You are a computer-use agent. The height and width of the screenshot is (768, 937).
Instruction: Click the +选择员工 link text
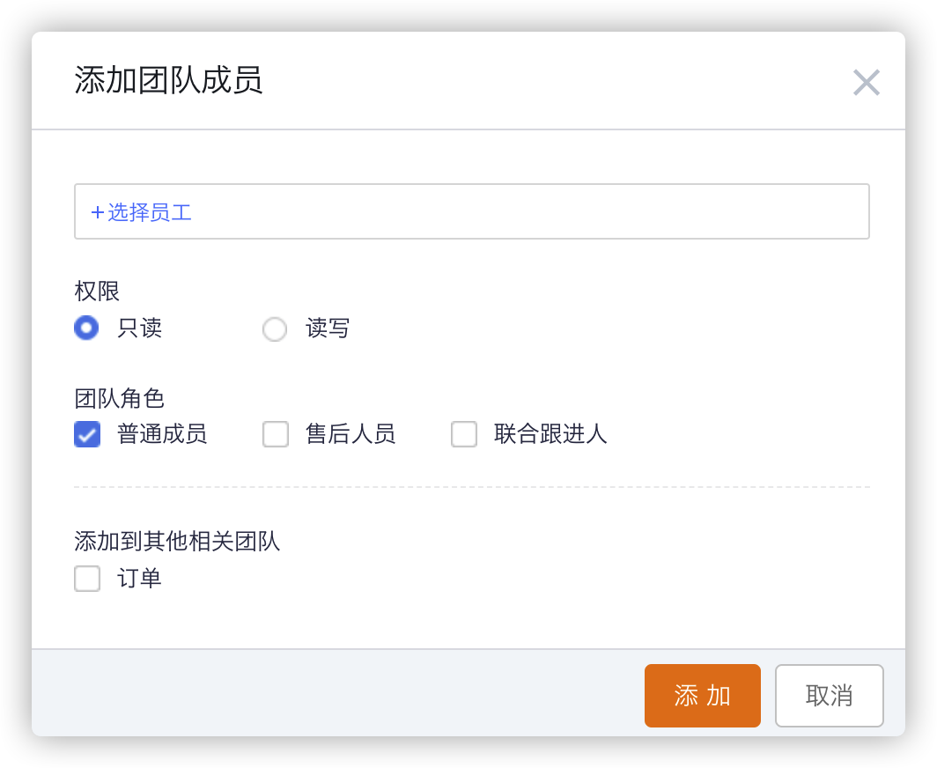pyautogui.click(x=141, y=212)
